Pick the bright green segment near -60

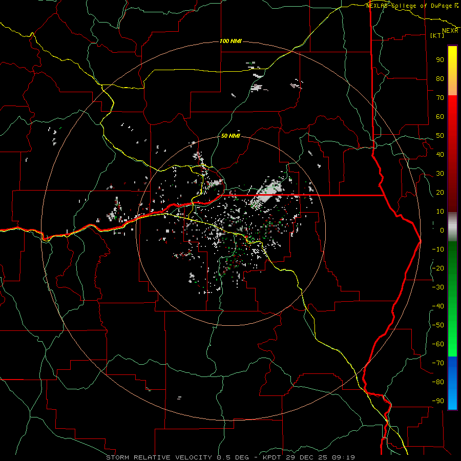click(x=452, y=344)
